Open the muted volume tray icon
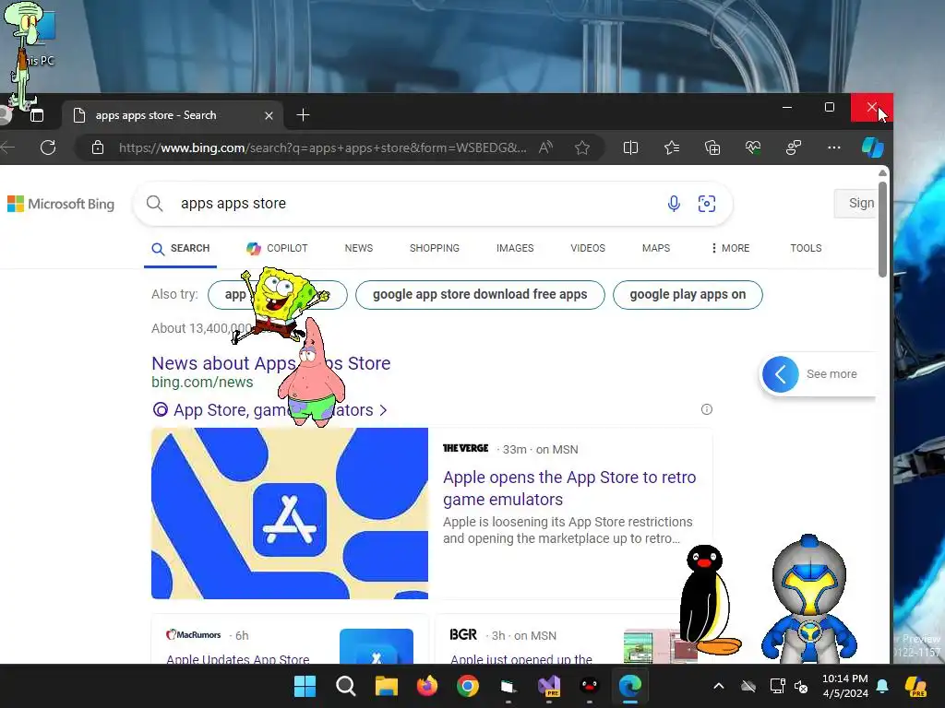The height and width of the screenshot is (708, 945). click(802, 686)
